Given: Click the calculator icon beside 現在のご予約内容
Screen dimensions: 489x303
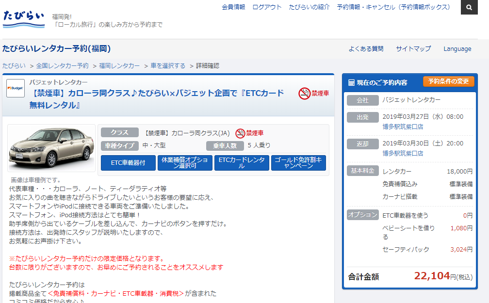Looking at the screenshot, I should pyautogui.click(x=351, y=82).
